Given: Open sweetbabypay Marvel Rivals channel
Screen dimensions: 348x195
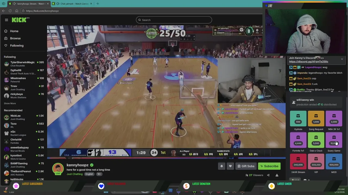Looking at the screenshot, I should [x=24, y=149].
